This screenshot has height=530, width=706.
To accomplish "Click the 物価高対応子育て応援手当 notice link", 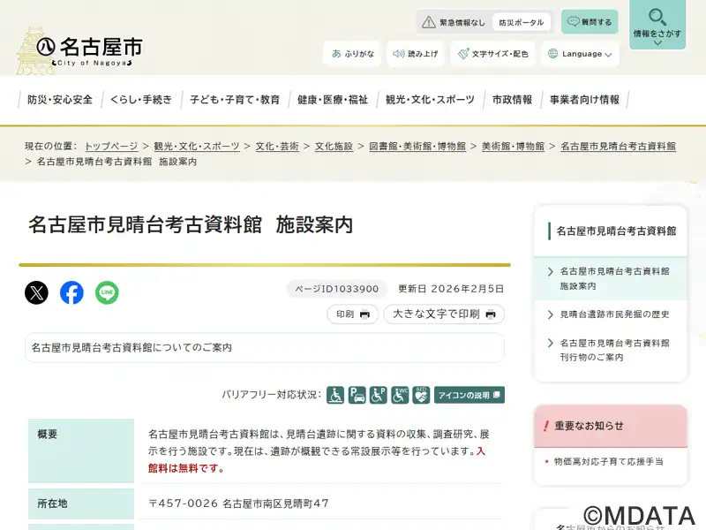I will point(608,461).
